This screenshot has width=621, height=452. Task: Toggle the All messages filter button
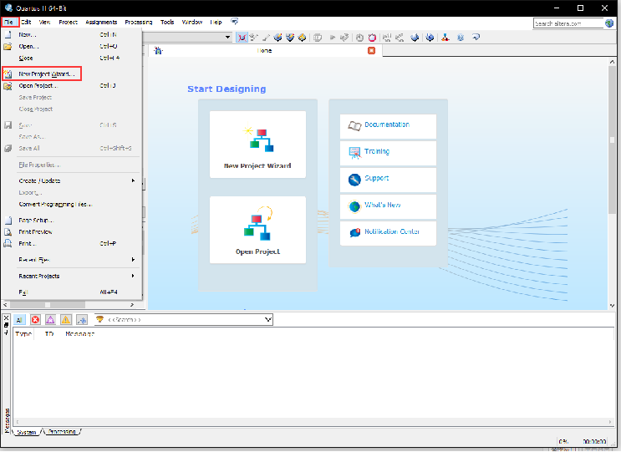19,319
